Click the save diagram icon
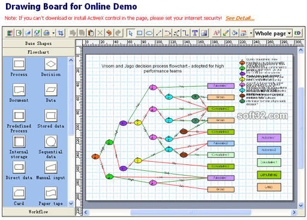Image resolution: width=307 pixels, height=220 pixels. pos(37,33)
